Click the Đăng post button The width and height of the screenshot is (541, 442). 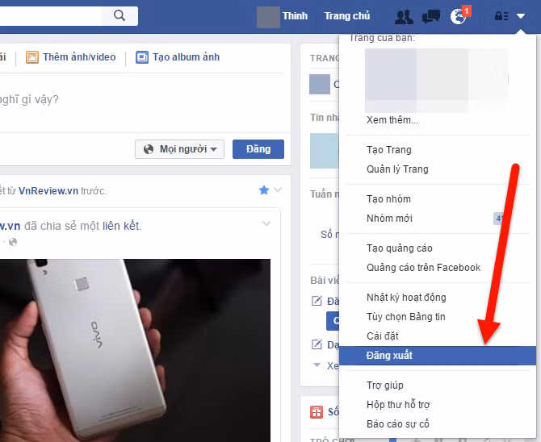[258, 149]
